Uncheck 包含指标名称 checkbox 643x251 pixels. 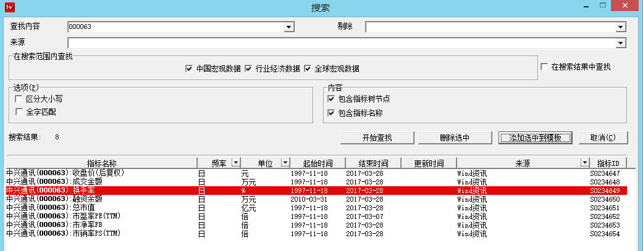[331, 113]
